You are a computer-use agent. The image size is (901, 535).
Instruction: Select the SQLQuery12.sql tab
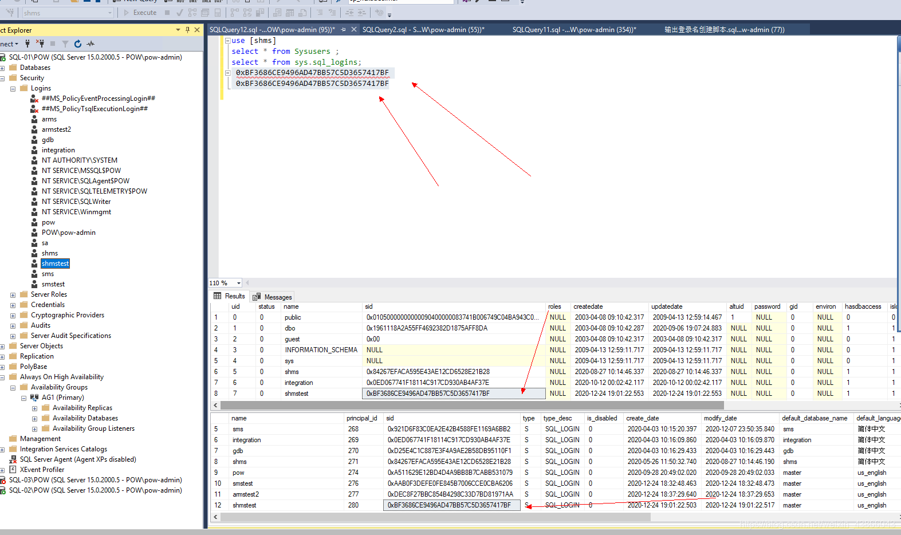[x=272, y=30]
